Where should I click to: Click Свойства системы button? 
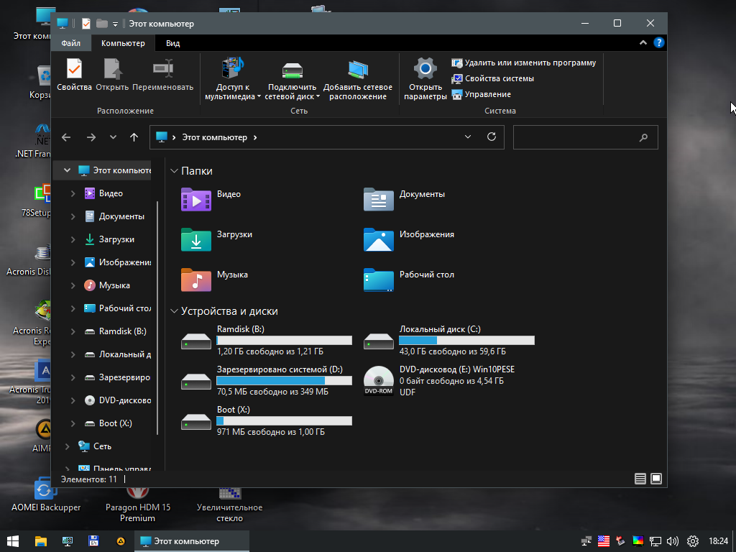click(499, 78)
